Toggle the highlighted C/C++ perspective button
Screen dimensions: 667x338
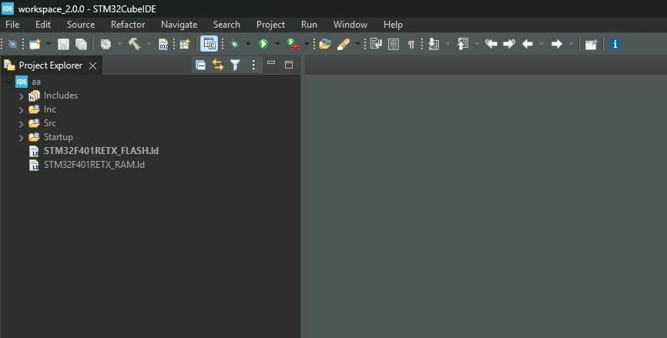click(209, 44)
